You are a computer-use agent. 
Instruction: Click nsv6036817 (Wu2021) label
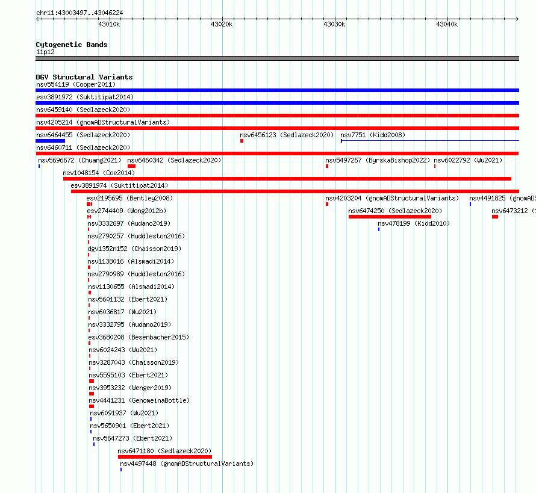point(122,312)
